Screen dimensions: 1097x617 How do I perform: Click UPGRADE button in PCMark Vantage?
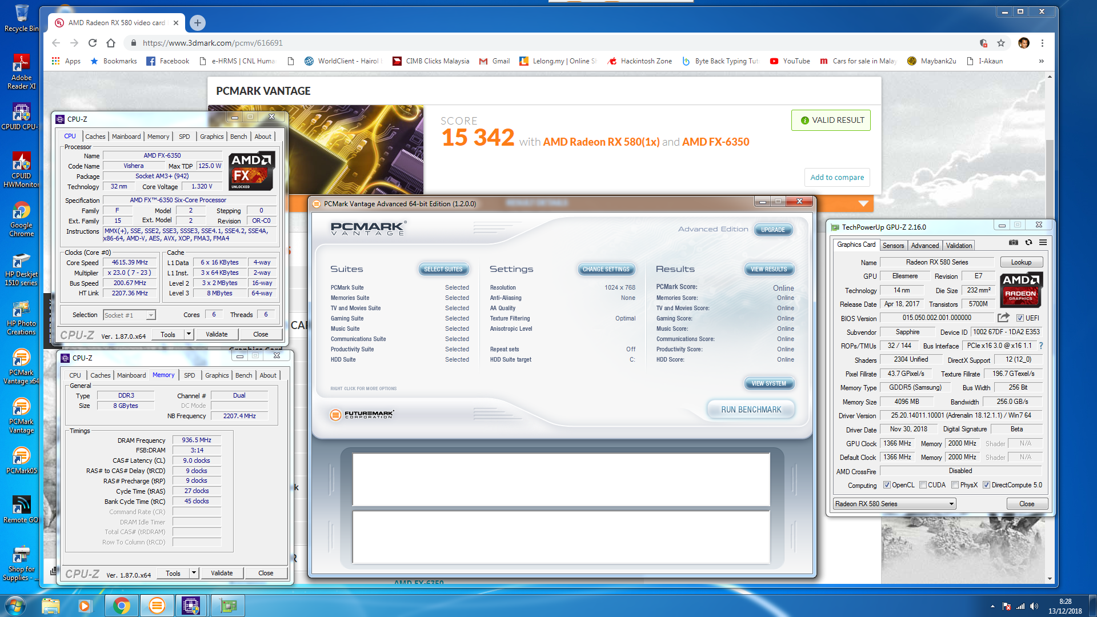pyautogui.click(x=772, y=230)
